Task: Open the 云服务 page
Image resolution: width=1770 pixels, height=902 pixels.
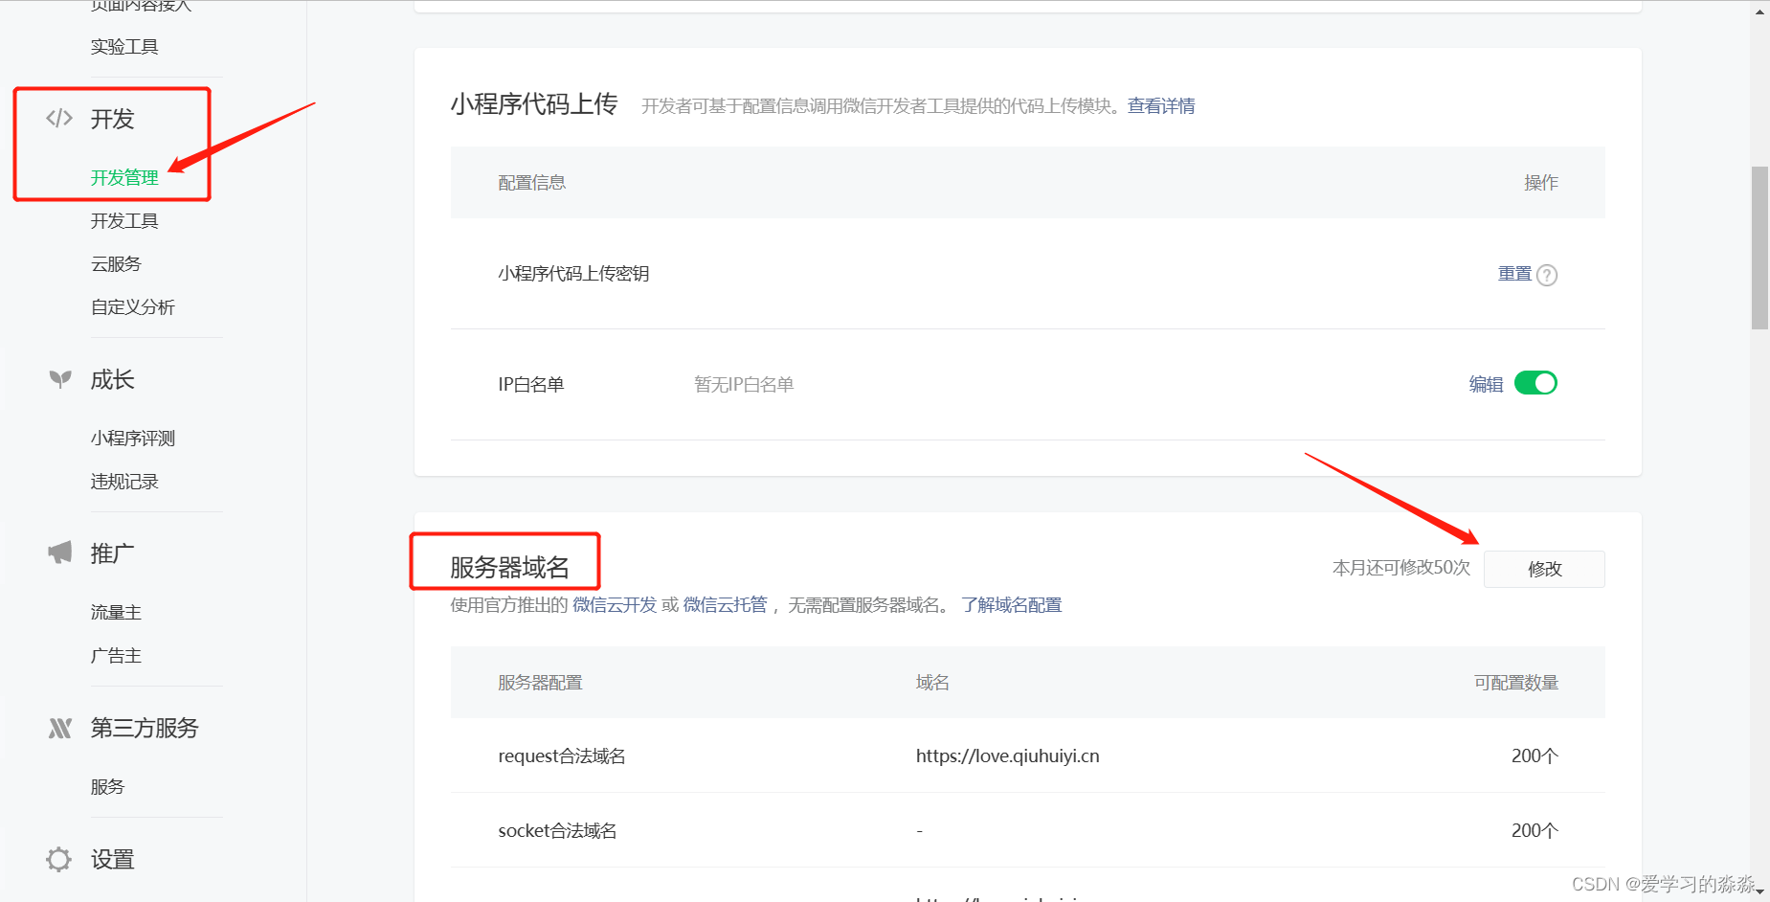Action: point(116,263)
